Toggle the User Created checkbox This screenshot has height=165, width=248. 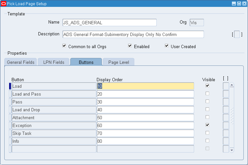tap(167, 46)
